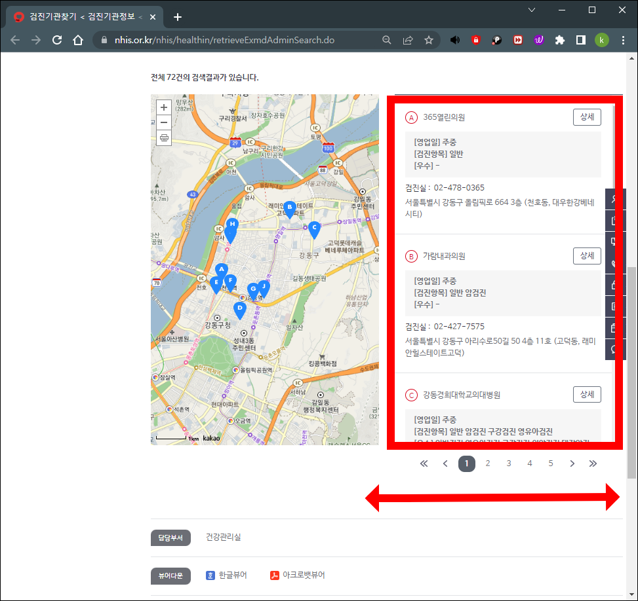Go to next results page
The height and width of the screenshot is (601, 638).
(572, 464)
